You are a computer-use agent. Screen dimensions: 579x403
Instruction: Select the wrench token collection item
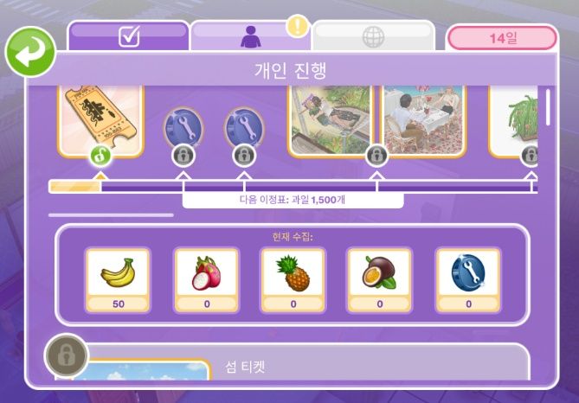(x=468, y=280)
